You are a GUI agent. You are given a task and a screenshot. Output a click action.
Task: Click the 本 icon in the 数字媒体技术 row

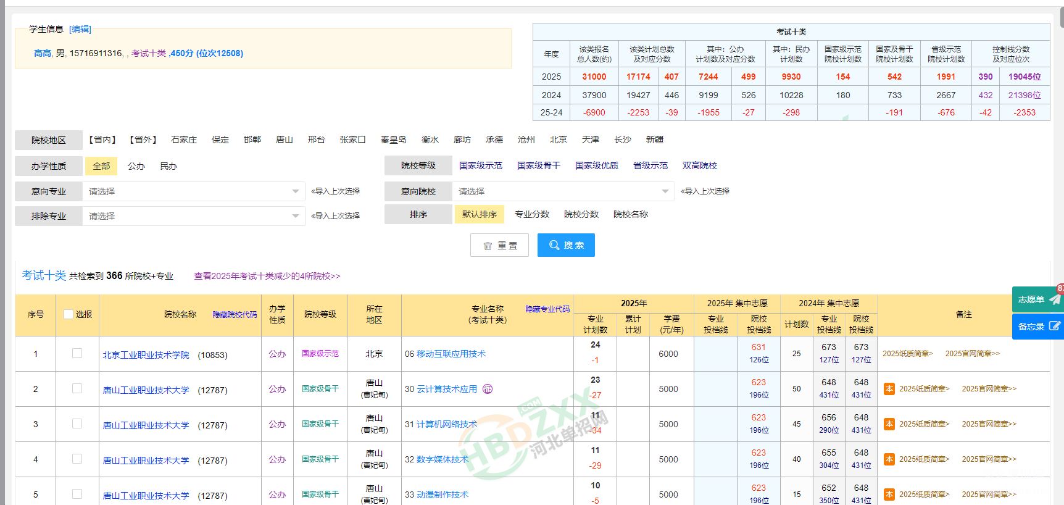[x=889, y=459]
